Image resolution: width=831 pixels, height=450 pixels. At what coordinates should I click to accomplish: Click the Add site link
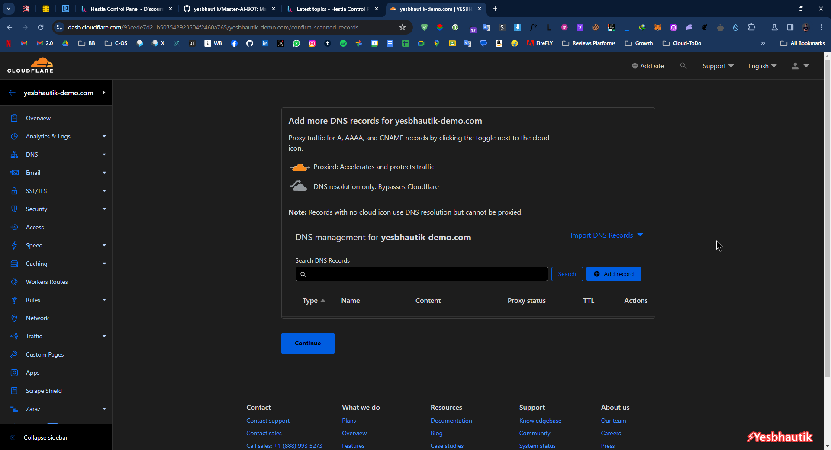(x=647, y=66)
